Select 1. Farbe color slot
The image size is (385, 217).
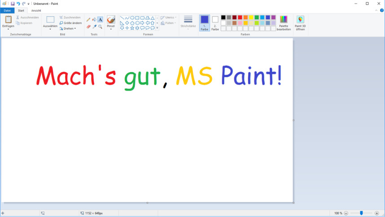pos(205,23)
